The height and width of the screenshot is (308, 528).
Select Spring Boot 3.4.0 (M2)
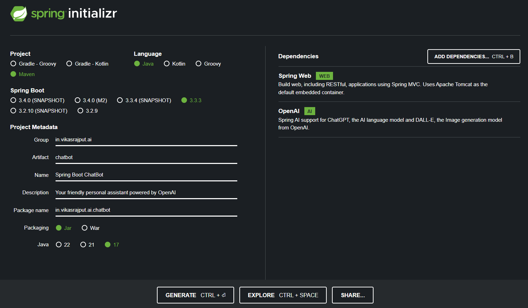(91, 100)
